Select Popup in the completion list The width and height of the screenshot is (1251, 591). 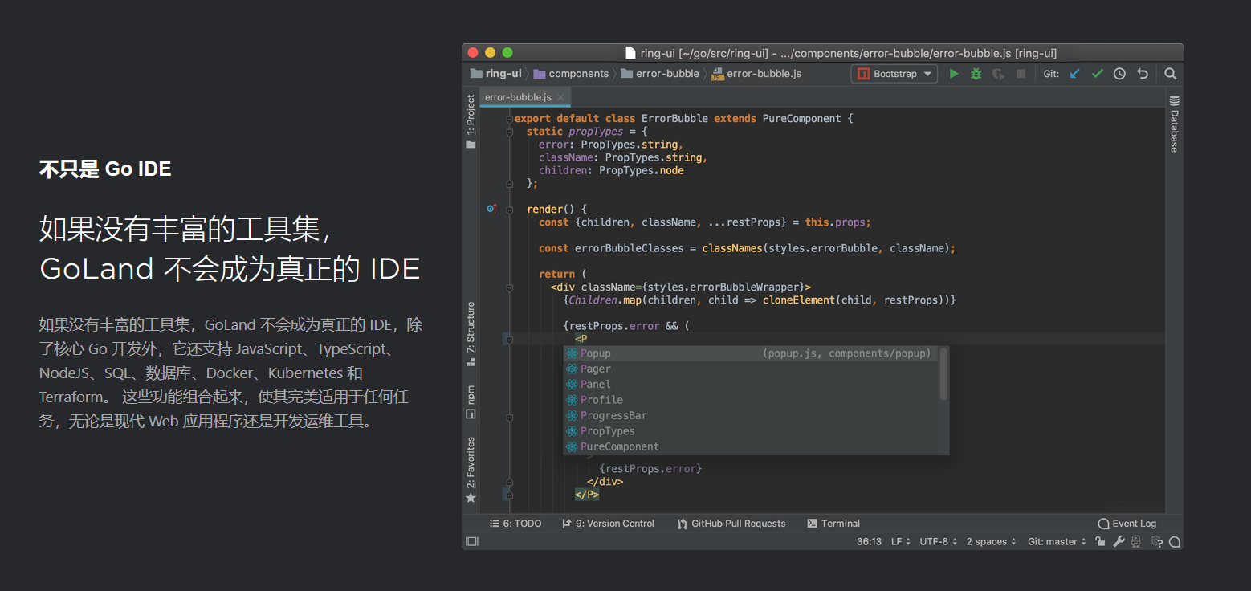pyautogui.click(x=752, y=353)
